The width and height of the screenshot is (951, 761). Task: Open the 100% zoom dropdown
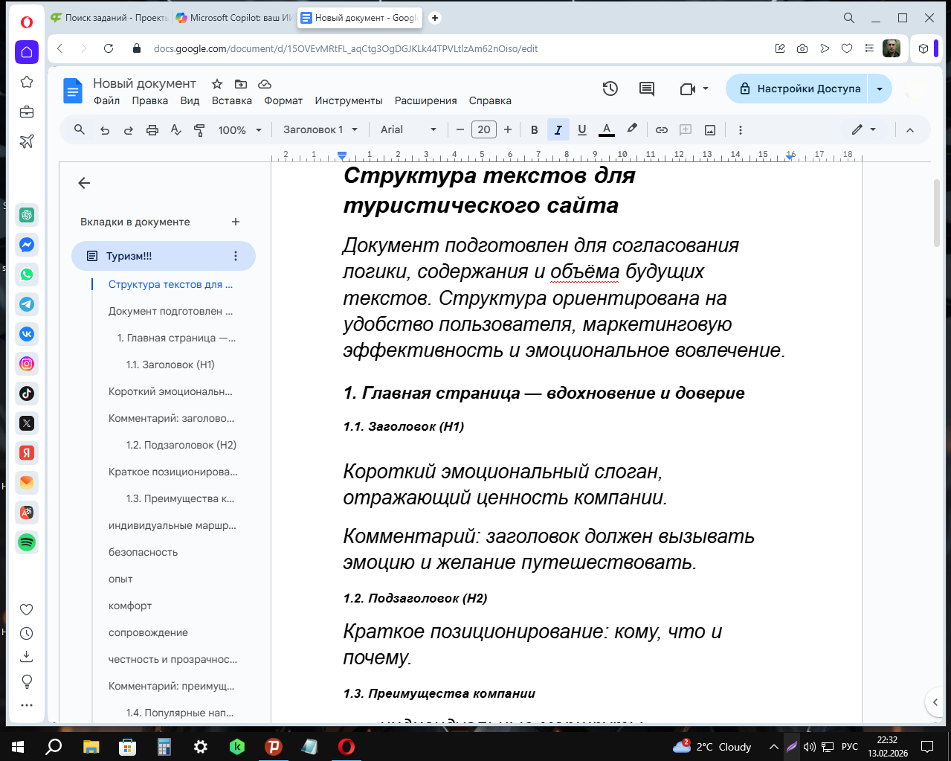coord(239,129)
